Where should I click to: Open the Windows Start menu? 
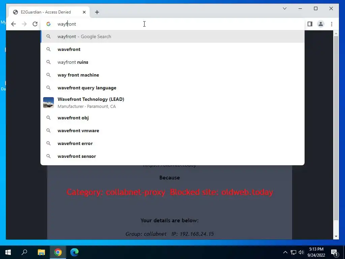8,252
